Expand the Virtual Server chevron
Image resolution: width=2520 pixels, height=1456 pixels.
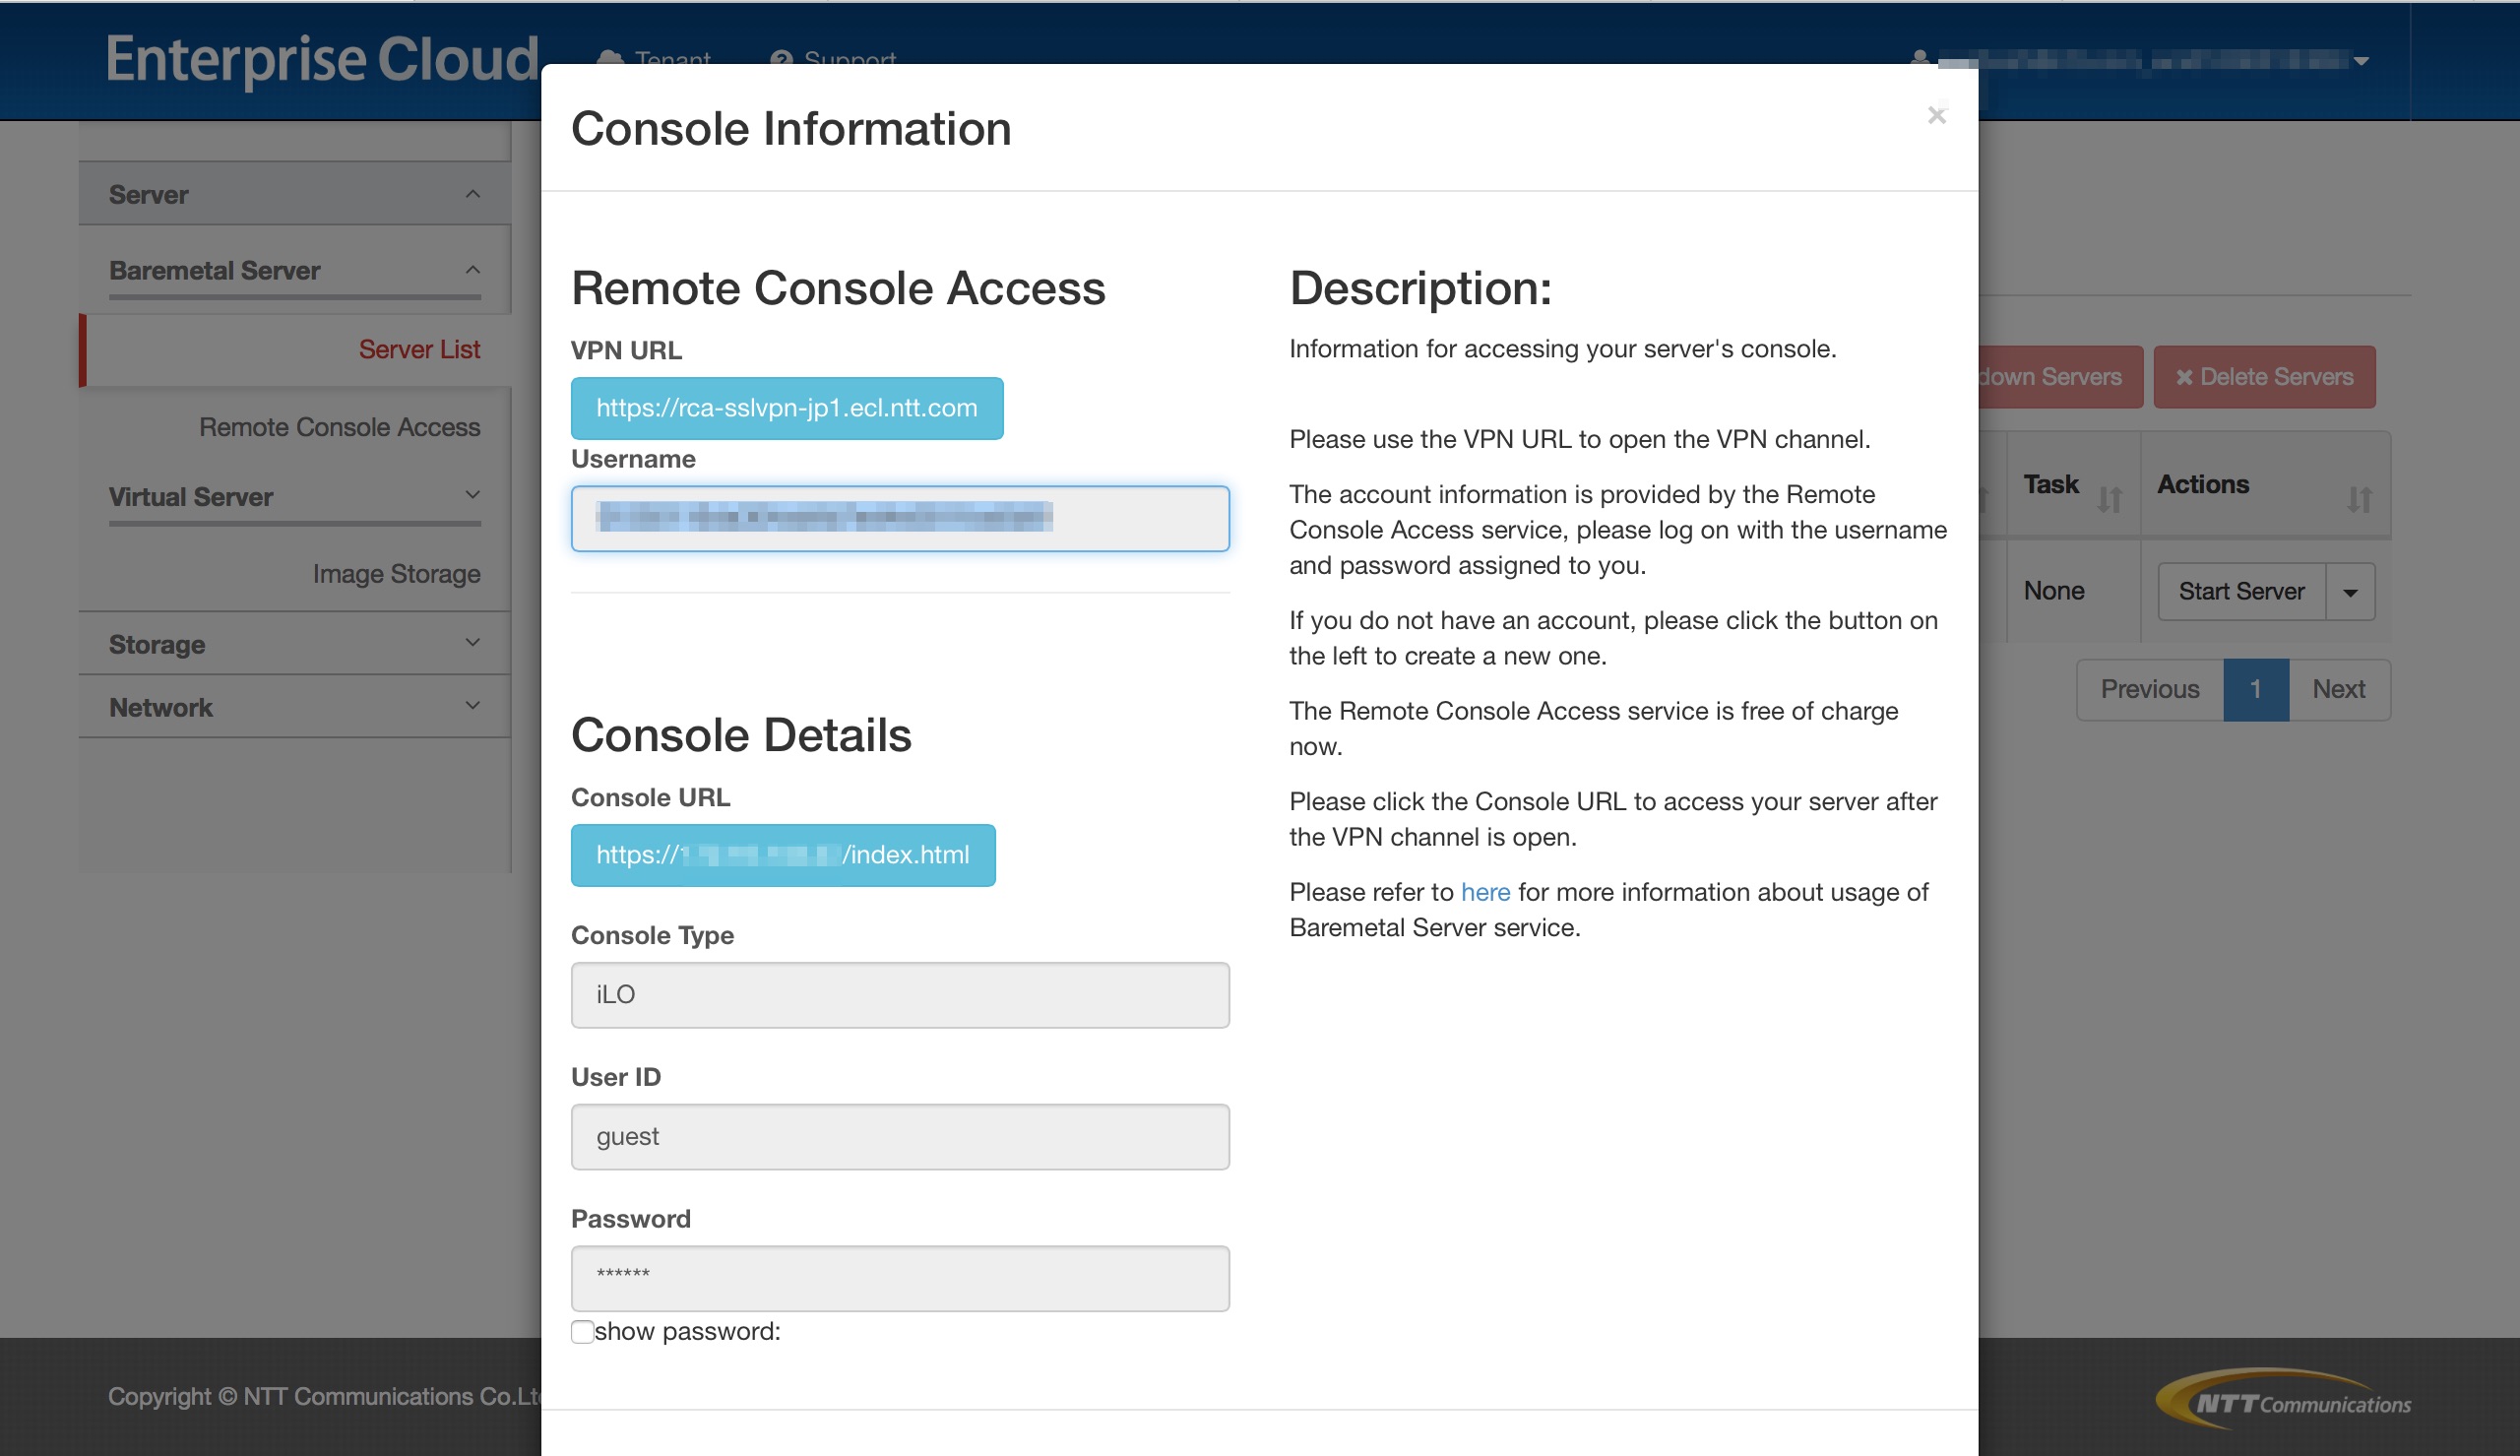point(472,495)
